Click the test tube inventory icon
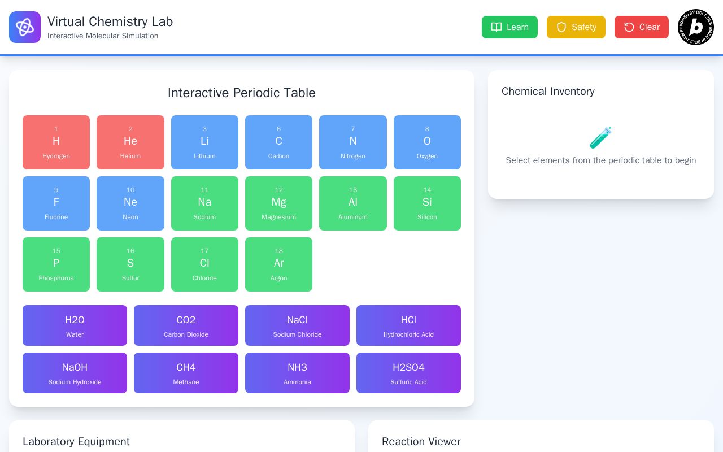The image size is (723, 452). 601,137
